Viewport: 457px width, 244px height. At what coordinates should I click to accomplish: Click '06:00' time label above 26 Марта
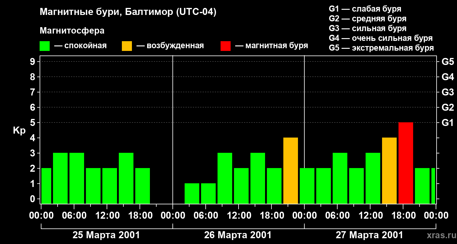[x=206, y=216]
